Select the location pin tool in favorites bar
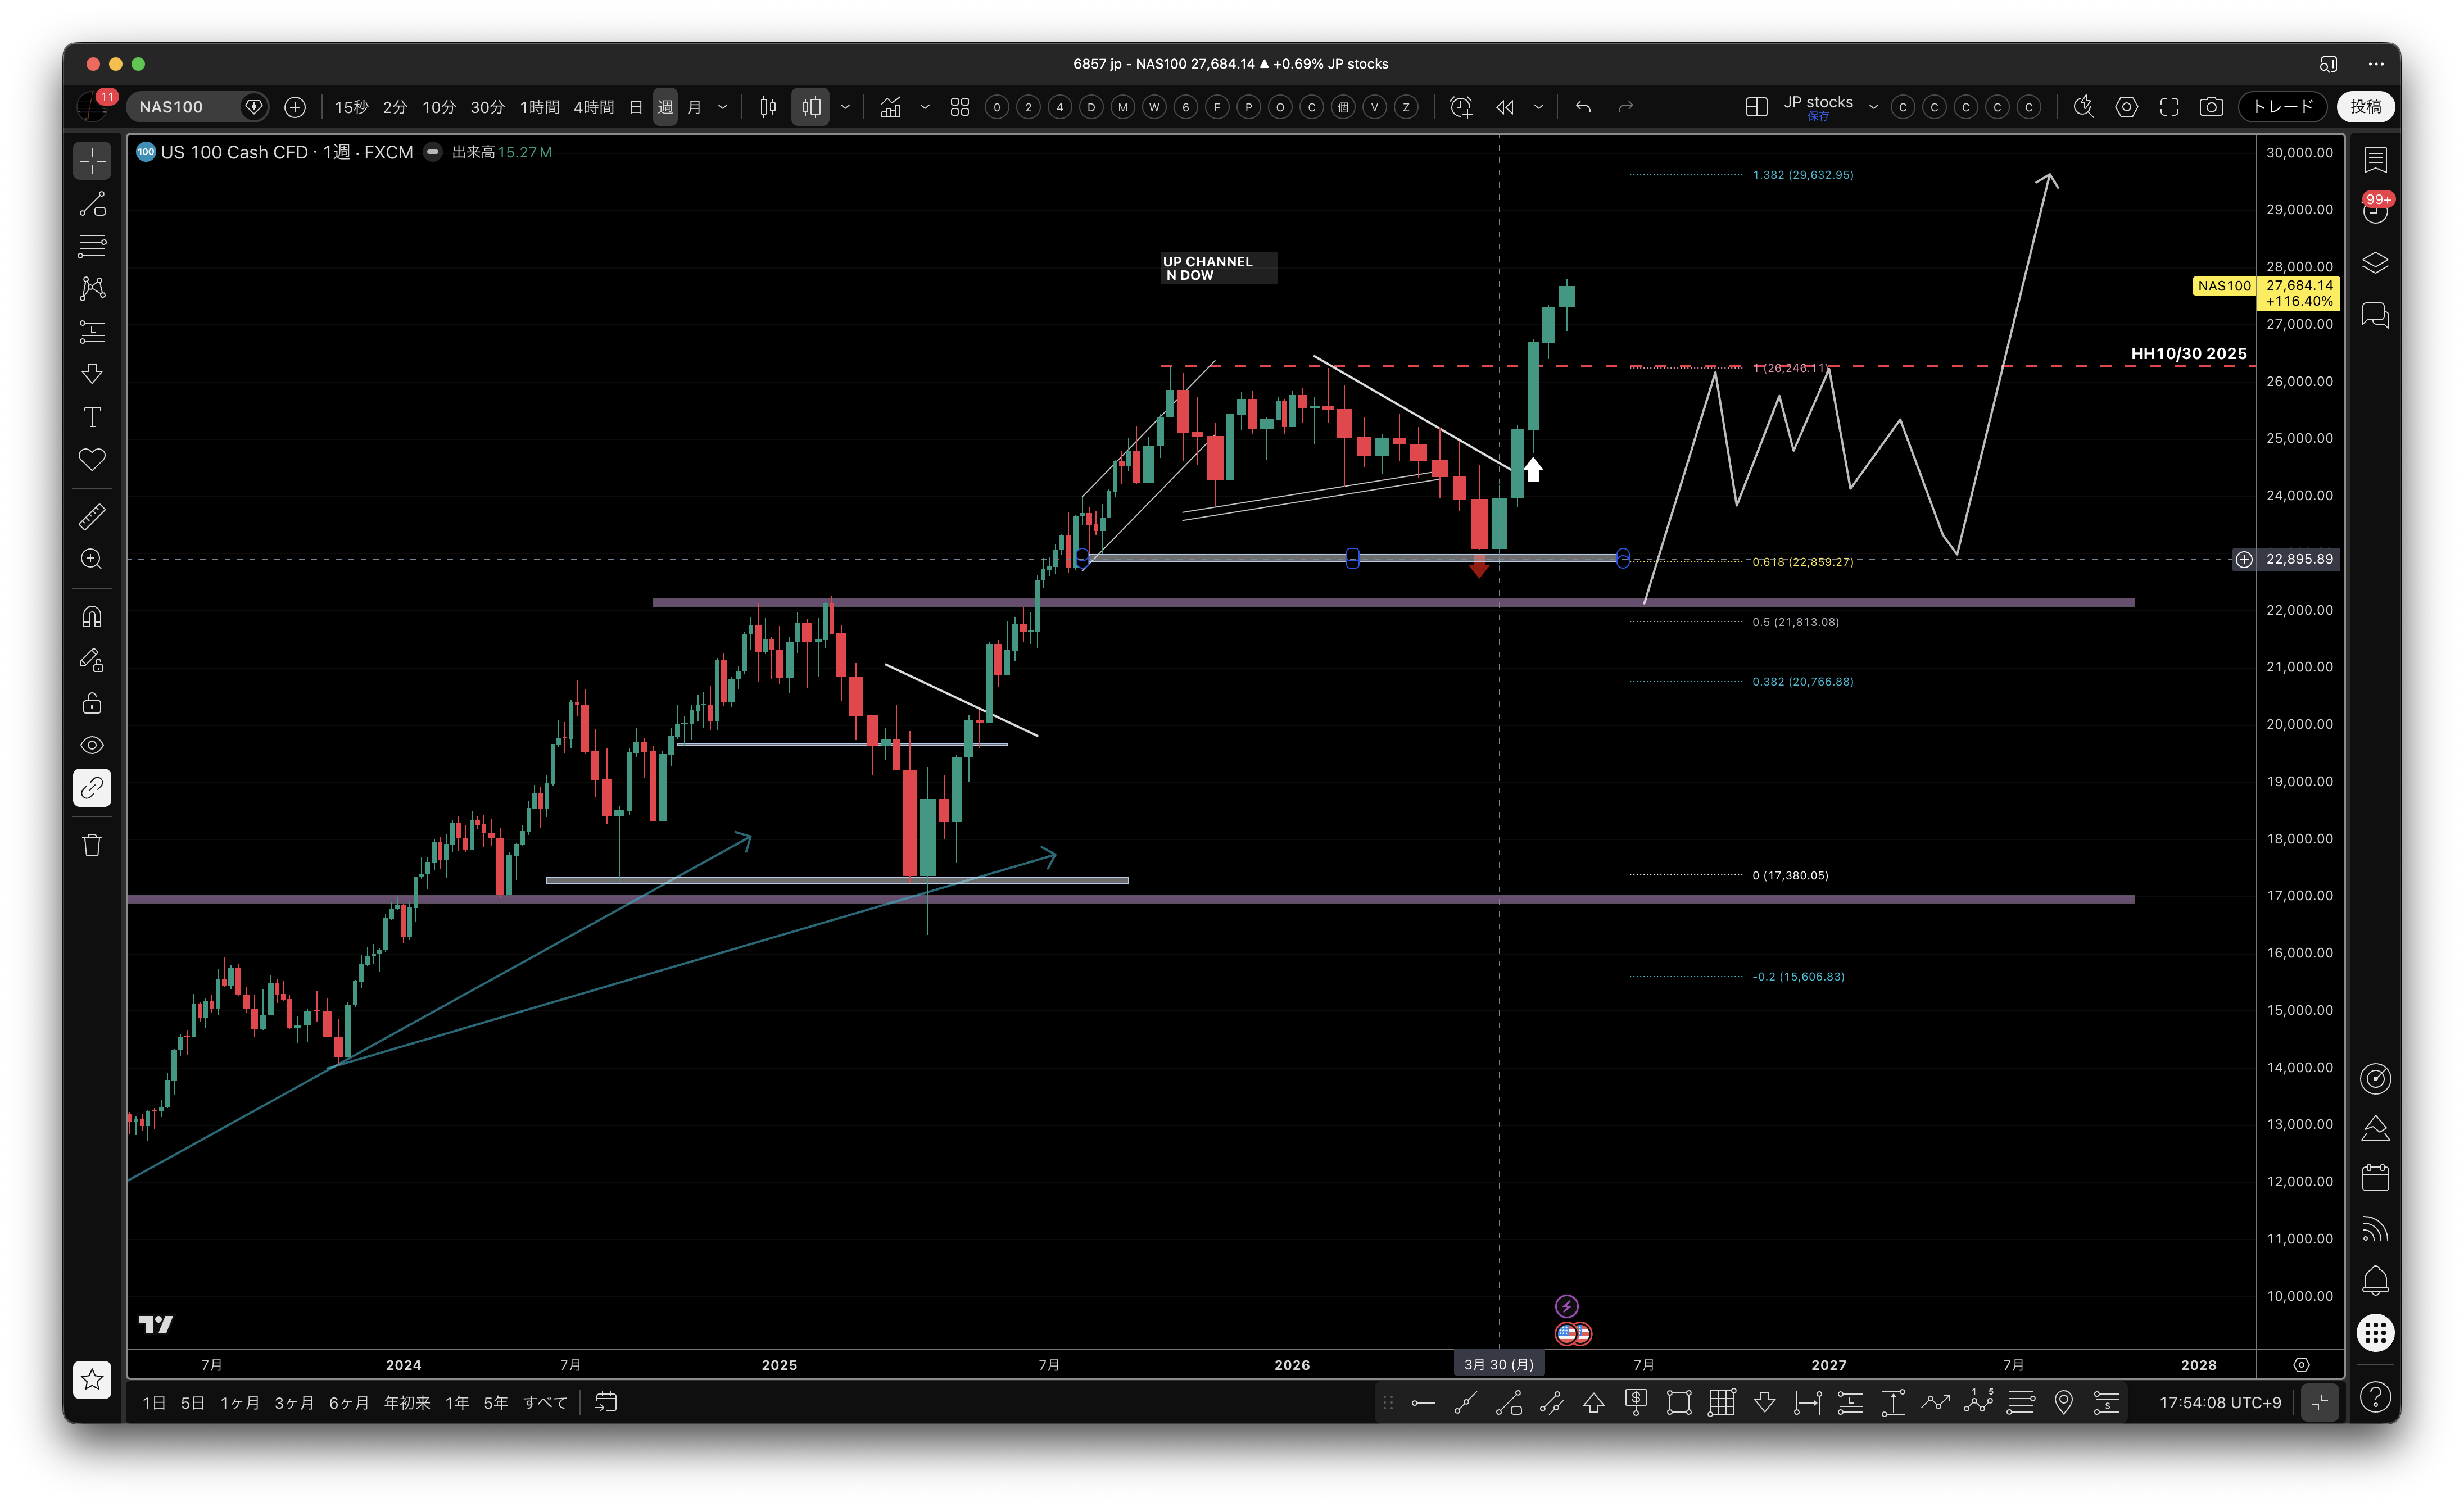The image size is (2464, 1507). click(2063, 1403)
